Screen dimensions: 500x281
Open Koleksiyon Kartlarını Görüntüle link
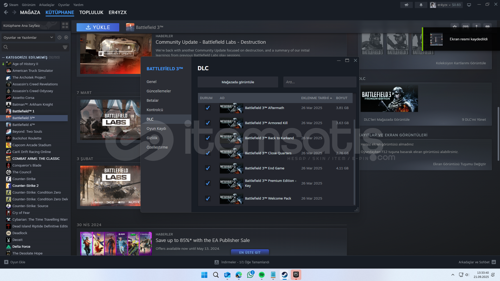[x=461, y=63]
